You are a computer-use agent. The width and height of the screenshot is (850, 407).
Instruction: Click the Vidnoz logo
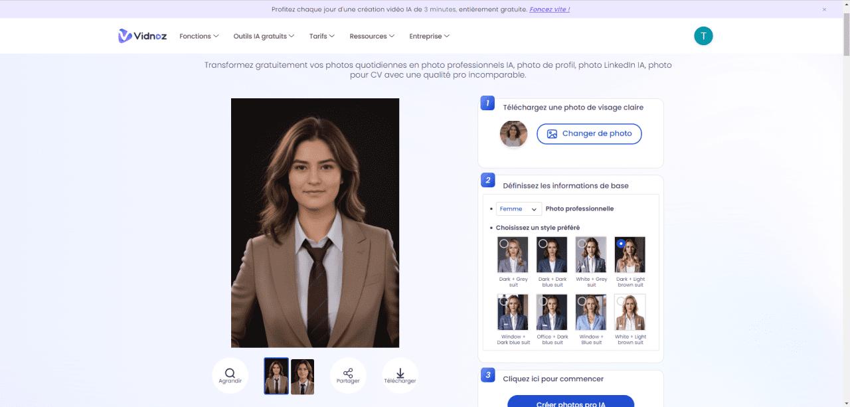click(x=141, y=36)
